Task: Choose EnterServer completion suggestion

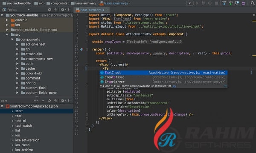Action: pyautogui.click(x=163, y=82)
